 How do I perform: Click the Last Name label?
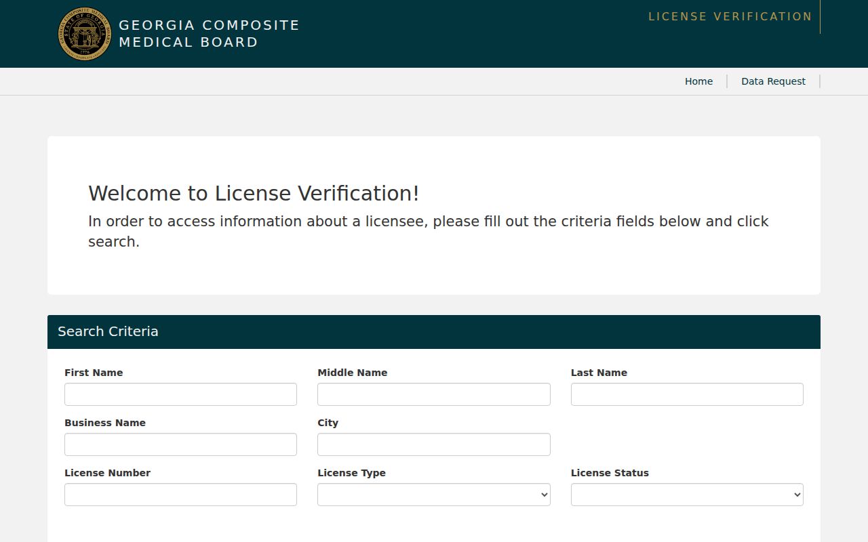tap(599, 373)
